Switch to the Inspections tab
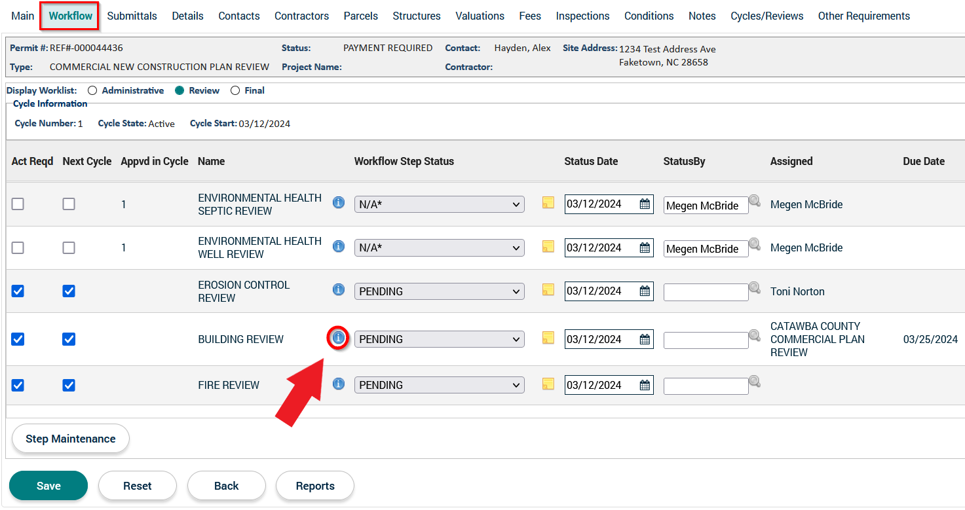 click(x=582, y=16)
